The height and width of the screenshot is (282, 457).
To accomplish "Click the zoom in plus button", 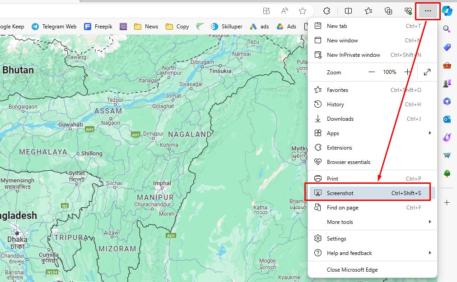I will point(407,72).
